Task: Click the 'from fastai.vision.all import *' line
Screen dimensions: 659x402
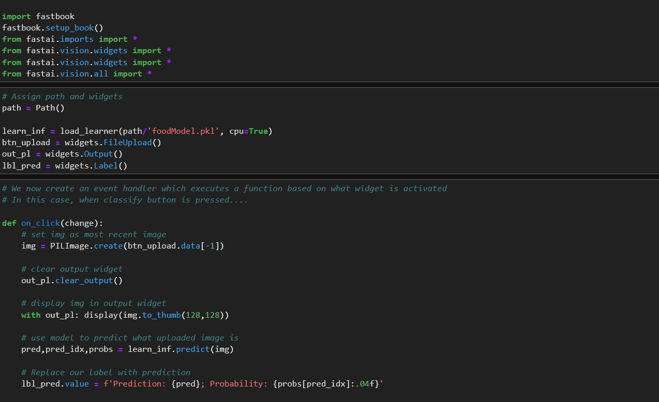Action: tap(77, 74)
